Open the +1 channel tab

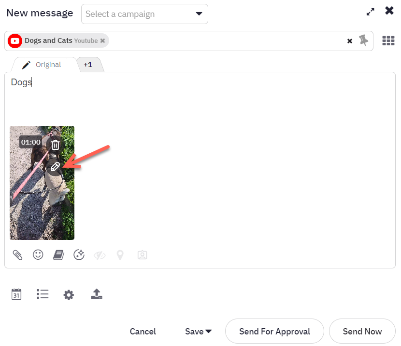(89, 65)
